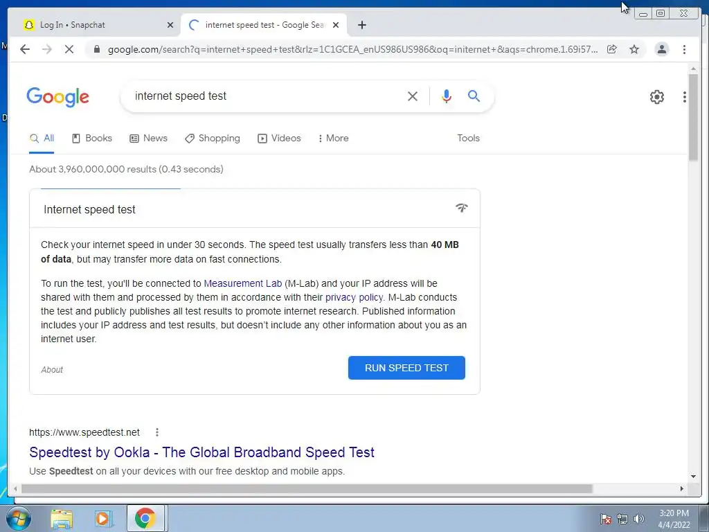The height and width of the screenshot is (532, 709).
Task: Click the Chrome taskbar icon
Action: (x=145, y=518)
